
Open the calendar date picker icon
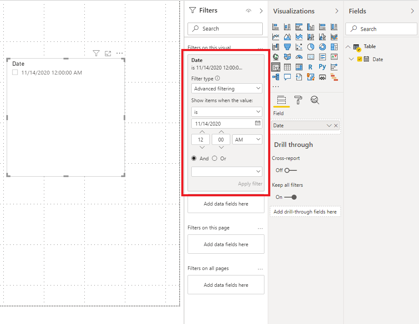(258, 123)
